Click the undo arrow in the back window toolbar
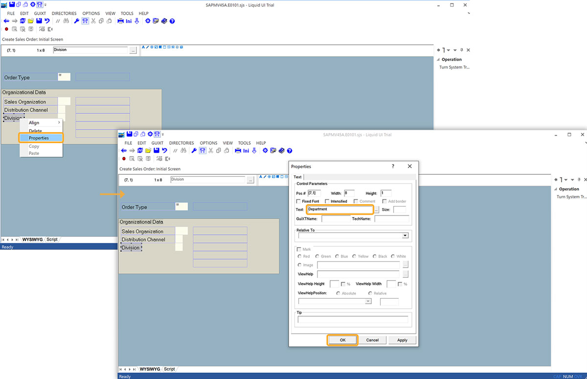Viewport: 587px width, 379px height. [x=47, y=21]
